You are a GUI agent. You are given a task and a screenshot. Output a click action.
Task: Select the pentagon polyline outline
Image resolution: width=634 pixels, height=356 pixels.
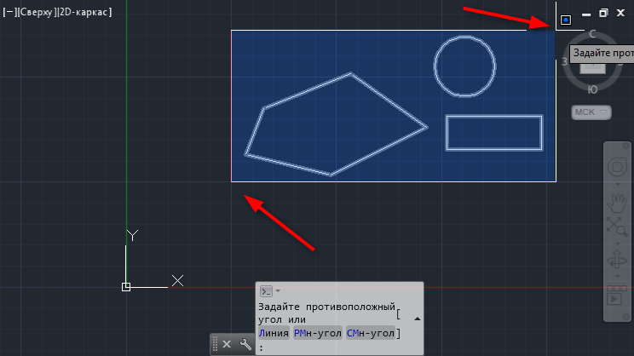point(308,91)
